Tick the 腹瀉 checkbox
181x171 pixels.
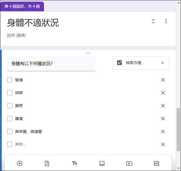coord(10,119)
